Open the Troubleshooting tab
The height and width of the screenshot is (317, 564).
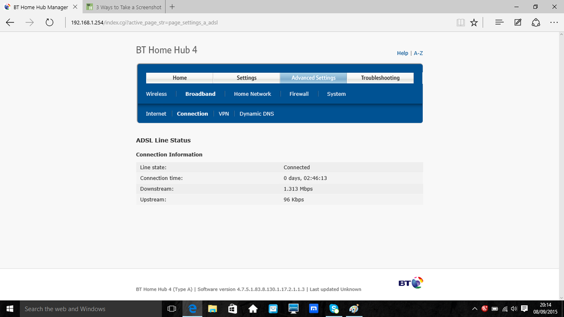(380, 78)
